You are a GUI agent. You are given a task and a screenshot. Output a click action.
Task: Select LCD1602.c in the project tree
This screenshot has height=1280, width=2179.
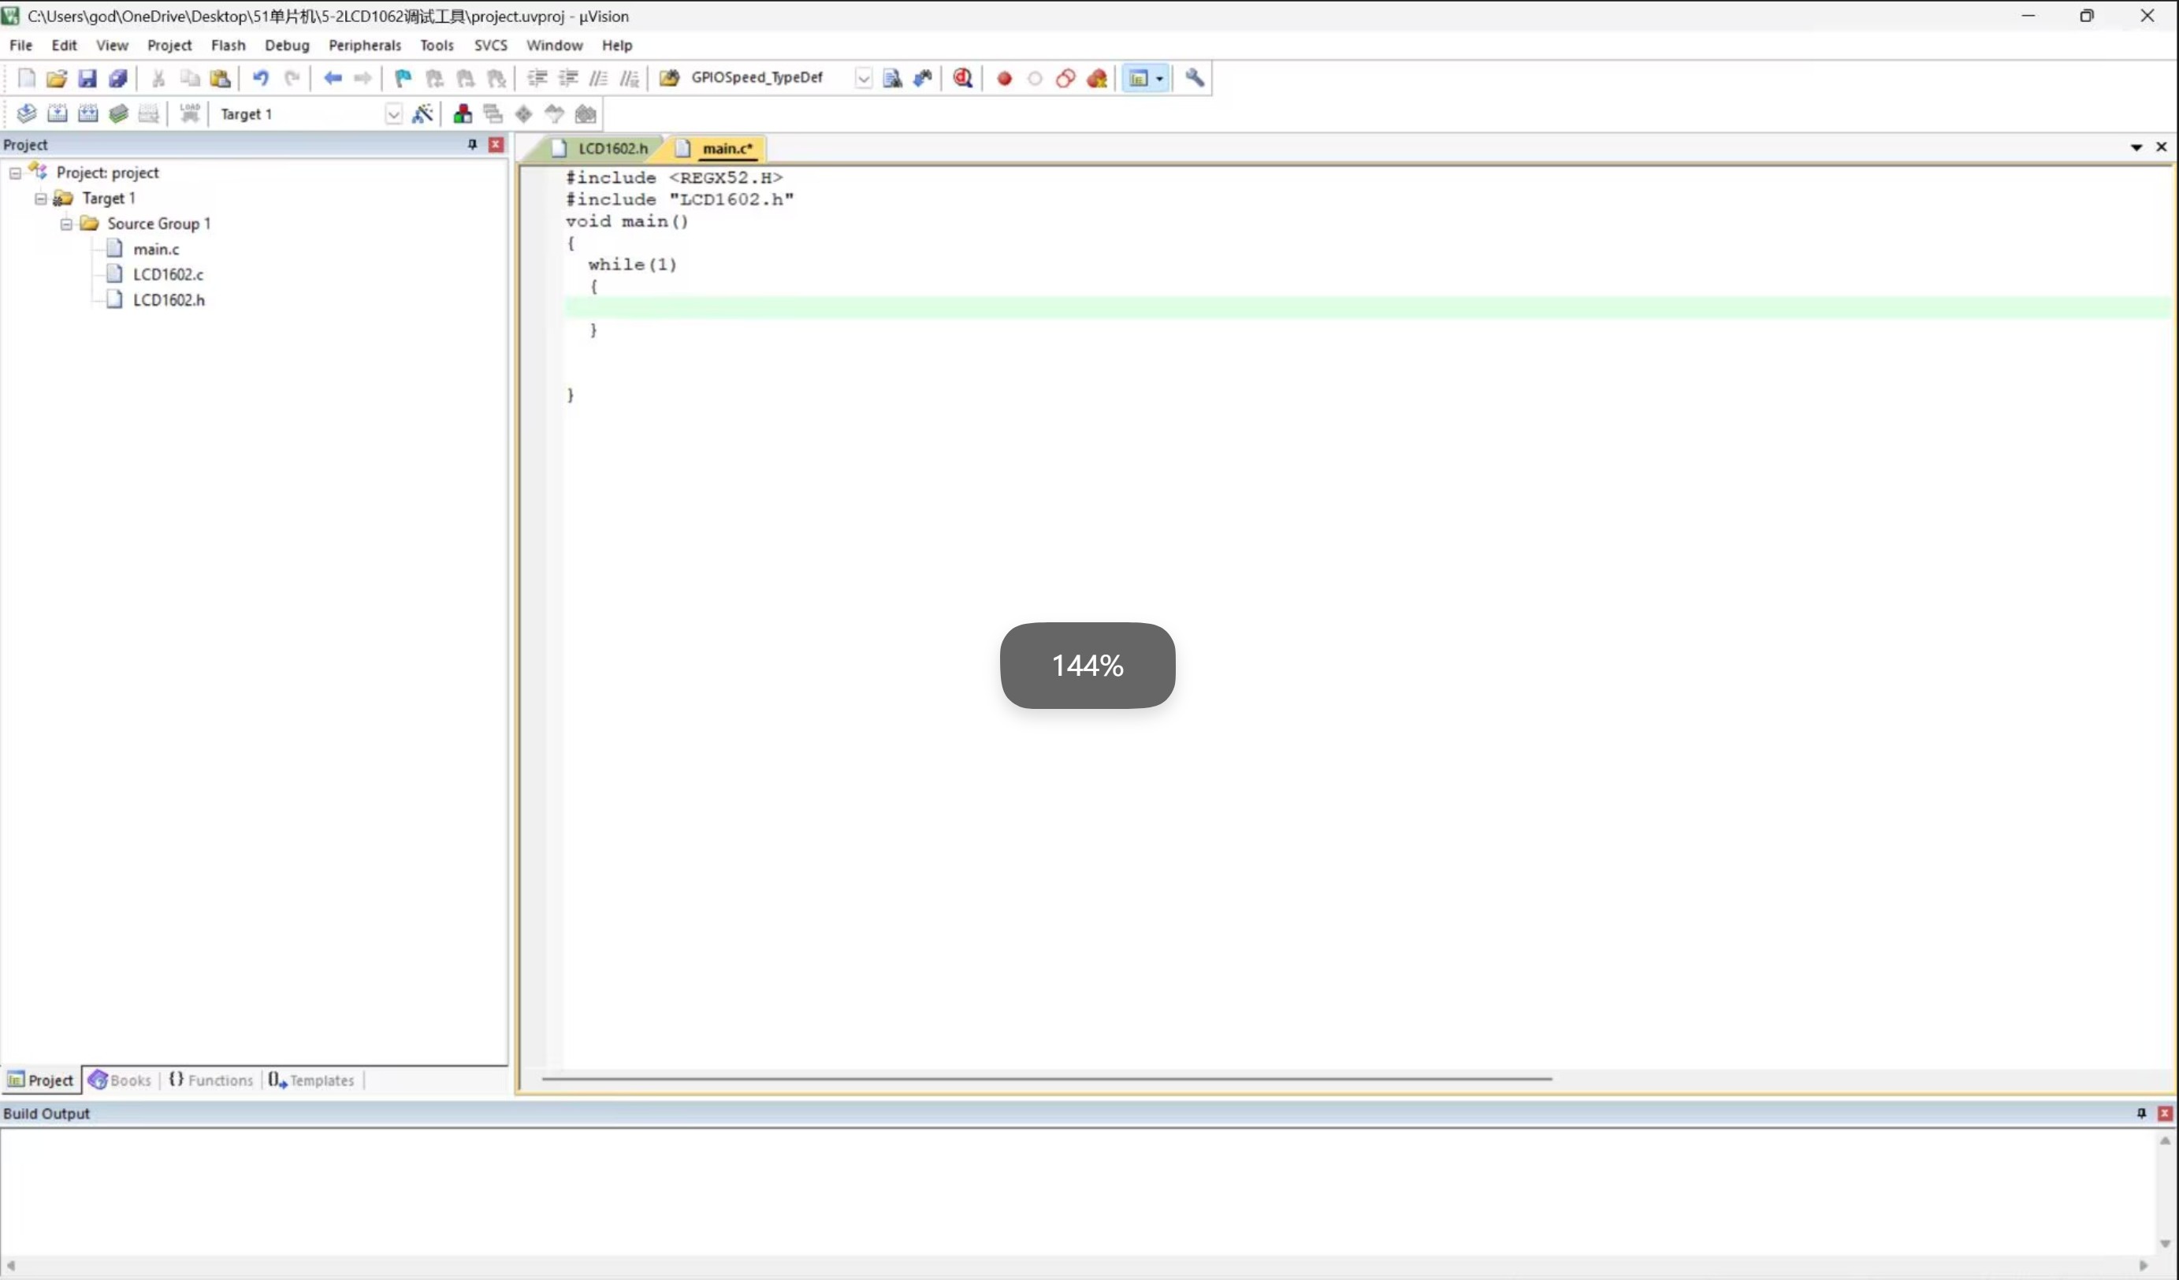tap(168, 275)
